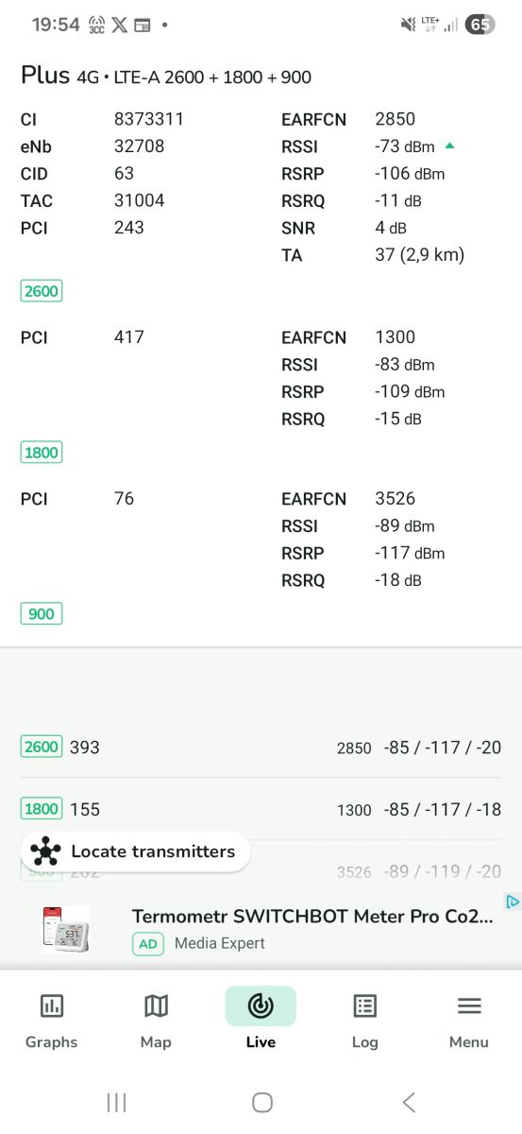Tap the Android home button
The height and width of the screenshot is (1134, 522).
(x=262, y=1102)
